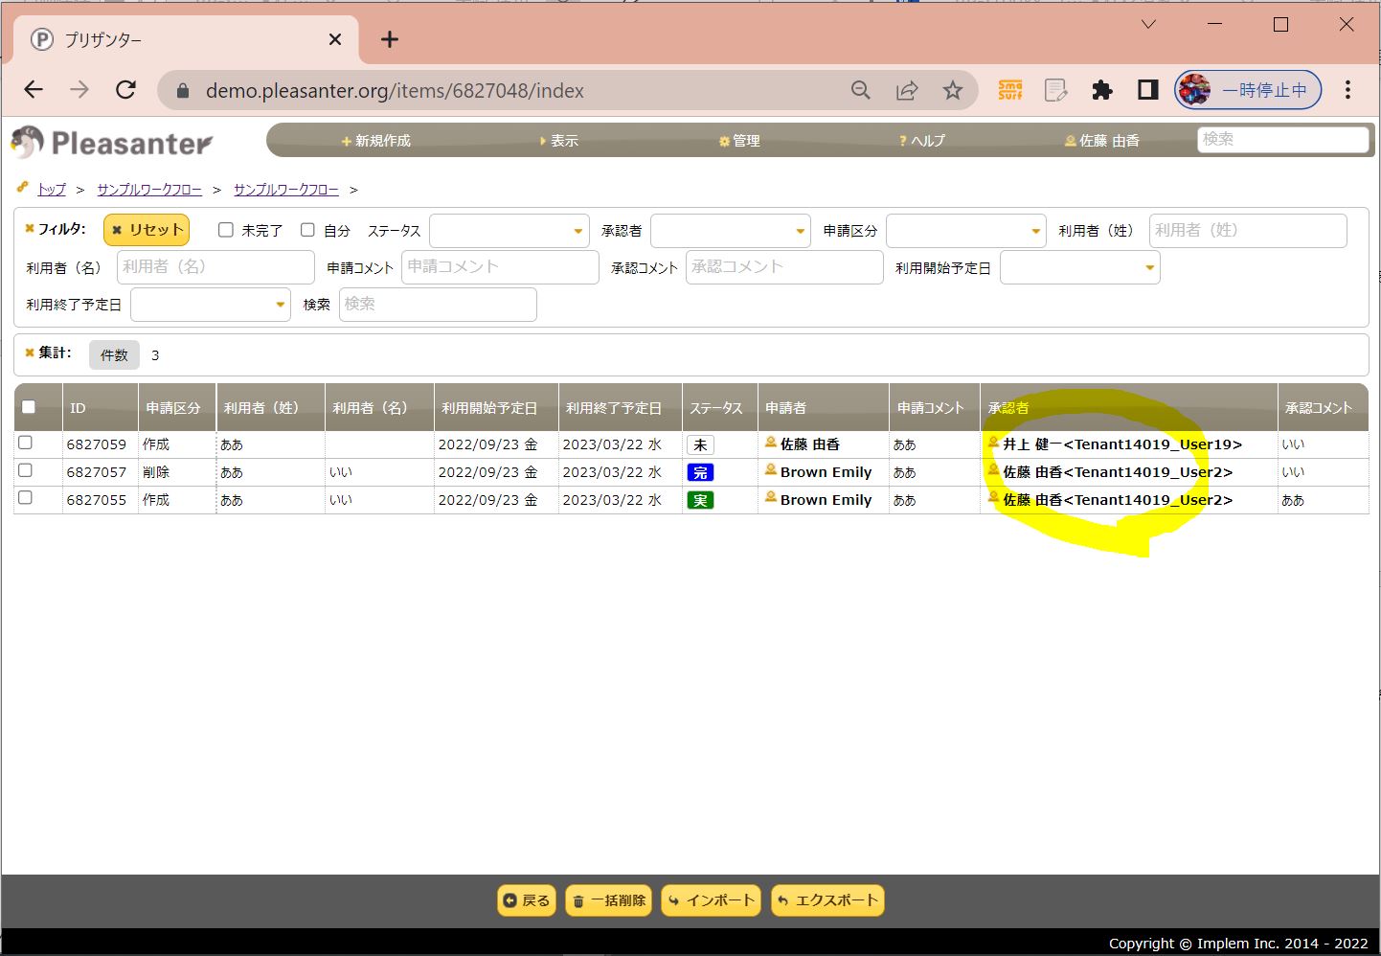Open the 新規作成 menu
The height and width of the screenshot is (956, 1381).
375,141
